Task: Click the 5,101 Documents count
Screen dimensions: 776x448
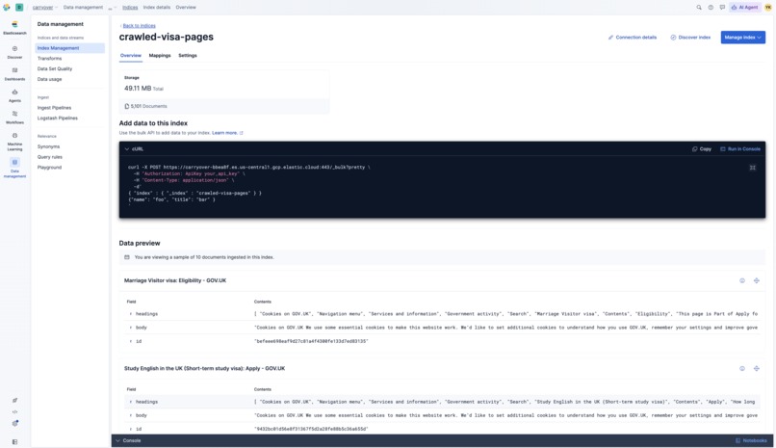Action: pos(145,106)
